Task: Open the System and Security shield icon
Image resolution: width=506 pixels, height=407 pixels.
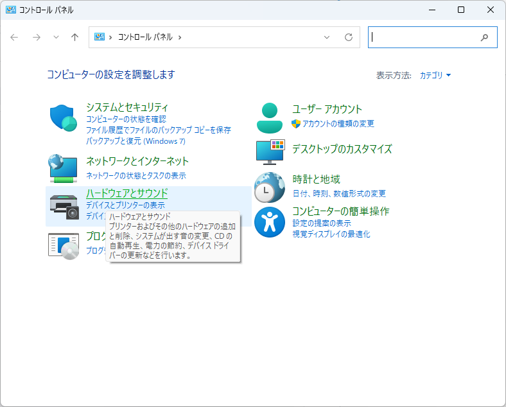Action: [64, 117]
